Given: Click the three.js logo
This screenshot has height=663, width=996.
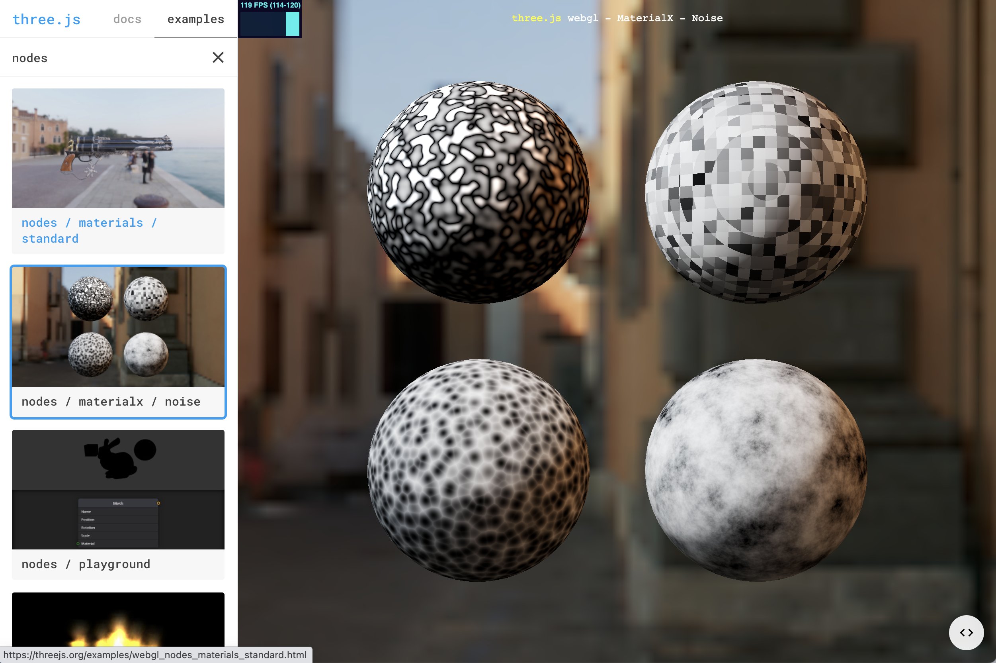Looking at the screenshot, I should pos(46,19).
